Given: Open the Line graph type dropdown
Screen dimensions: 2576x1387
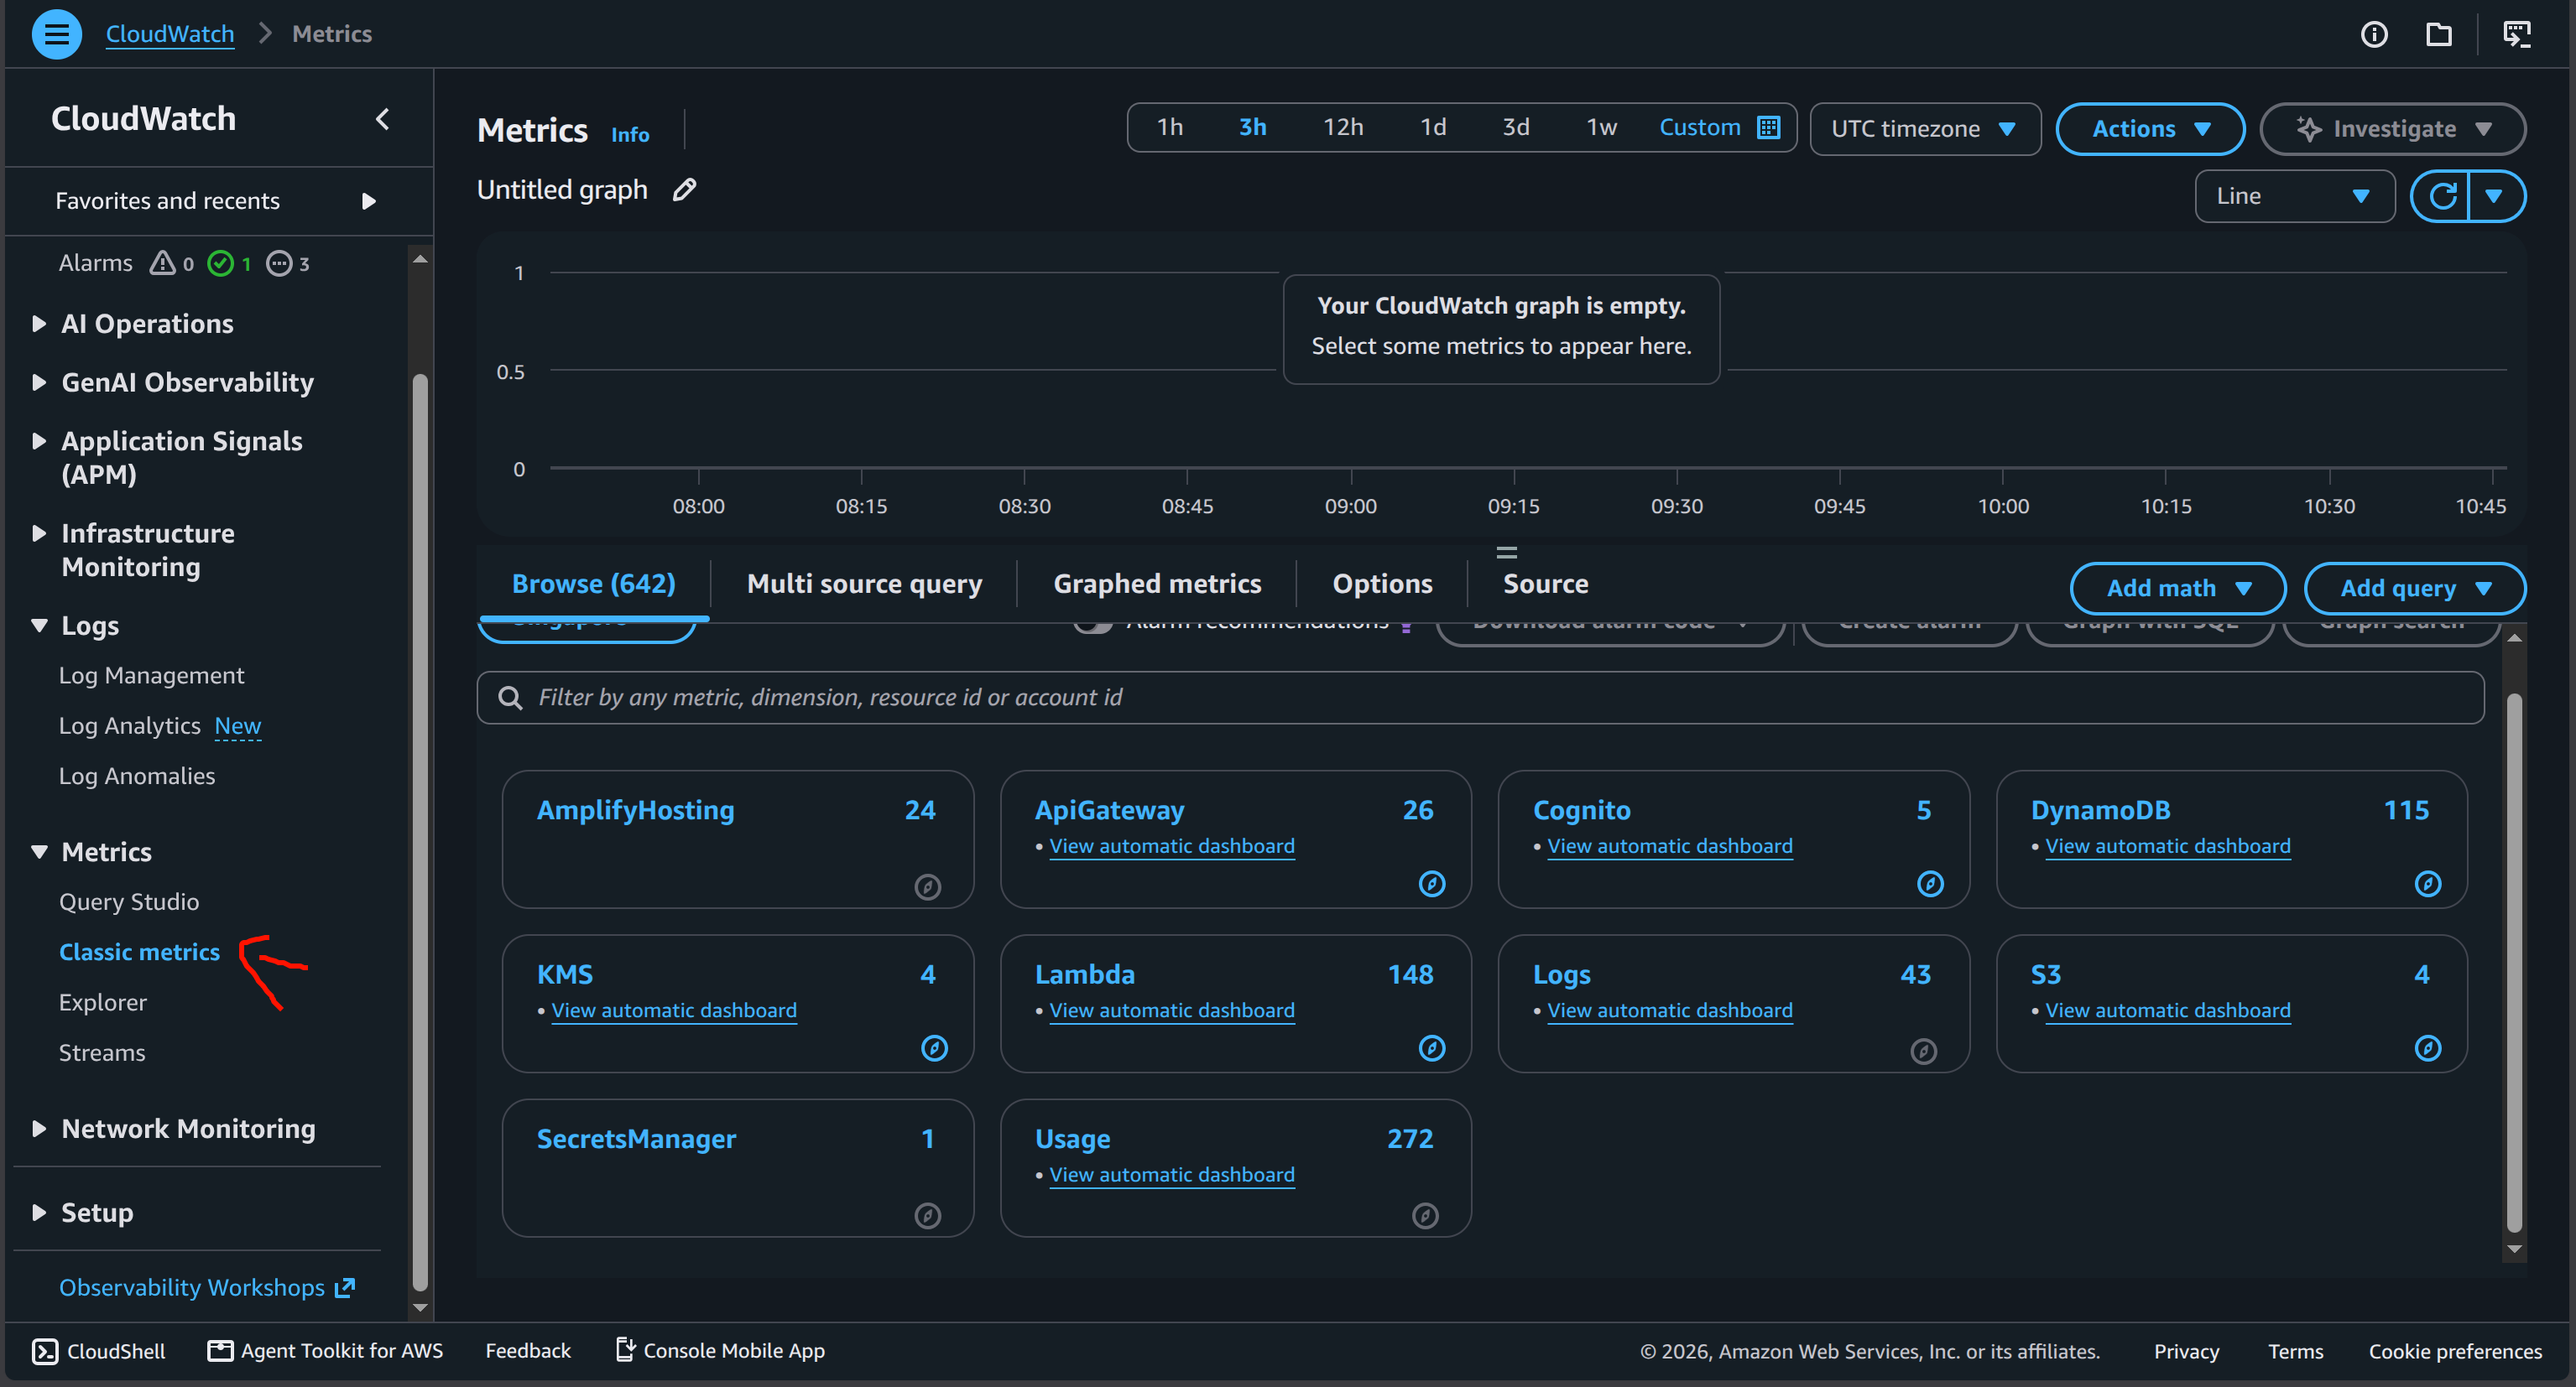Looking at the screenshot, I should [x=2294, y=196].
